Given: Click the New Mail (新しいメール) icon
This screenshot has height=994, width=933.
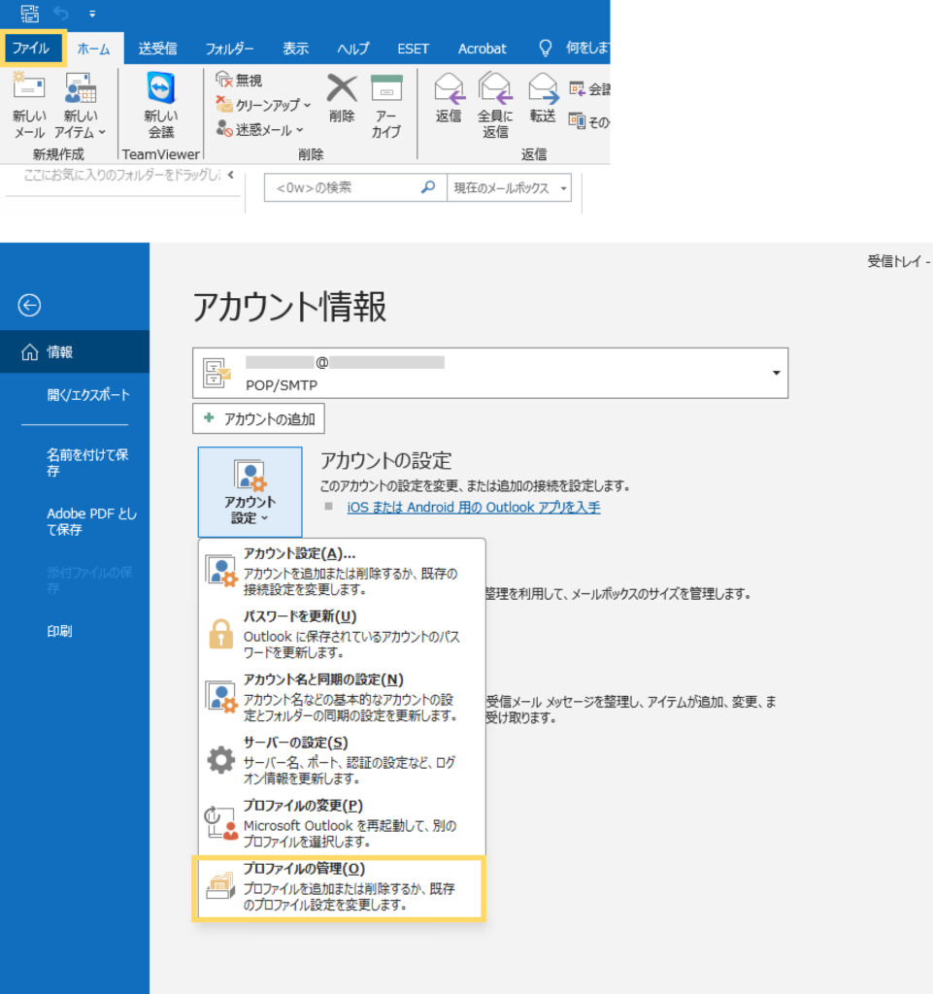Looking at the screenshot, I should click(29, 91).
